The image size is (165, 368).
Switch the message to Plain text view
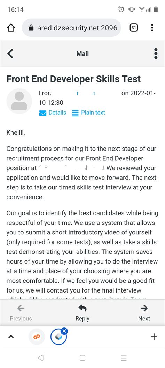[93, 113]
